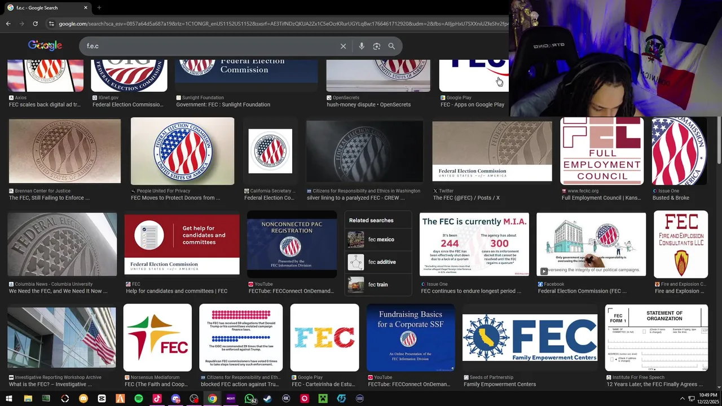Open 'Statement of Organization' FEC Form 1 image
The width and height of the screenshot is (722, 406).
657,337
